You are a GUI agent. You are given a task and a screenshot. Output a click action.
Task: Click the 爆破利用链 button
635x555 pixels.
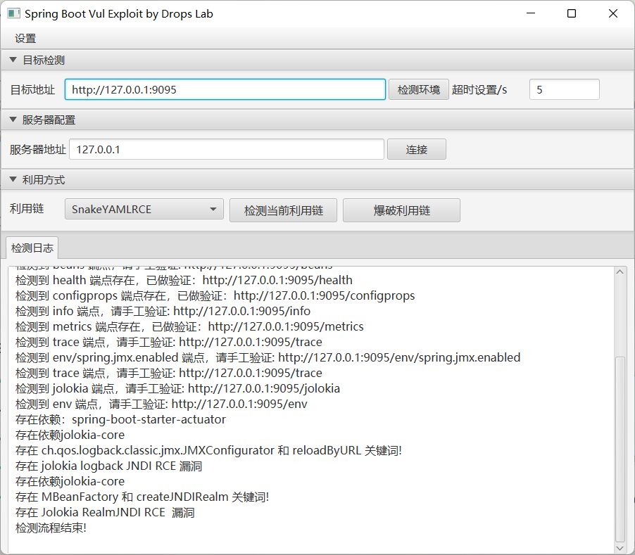tap(401, 210)
